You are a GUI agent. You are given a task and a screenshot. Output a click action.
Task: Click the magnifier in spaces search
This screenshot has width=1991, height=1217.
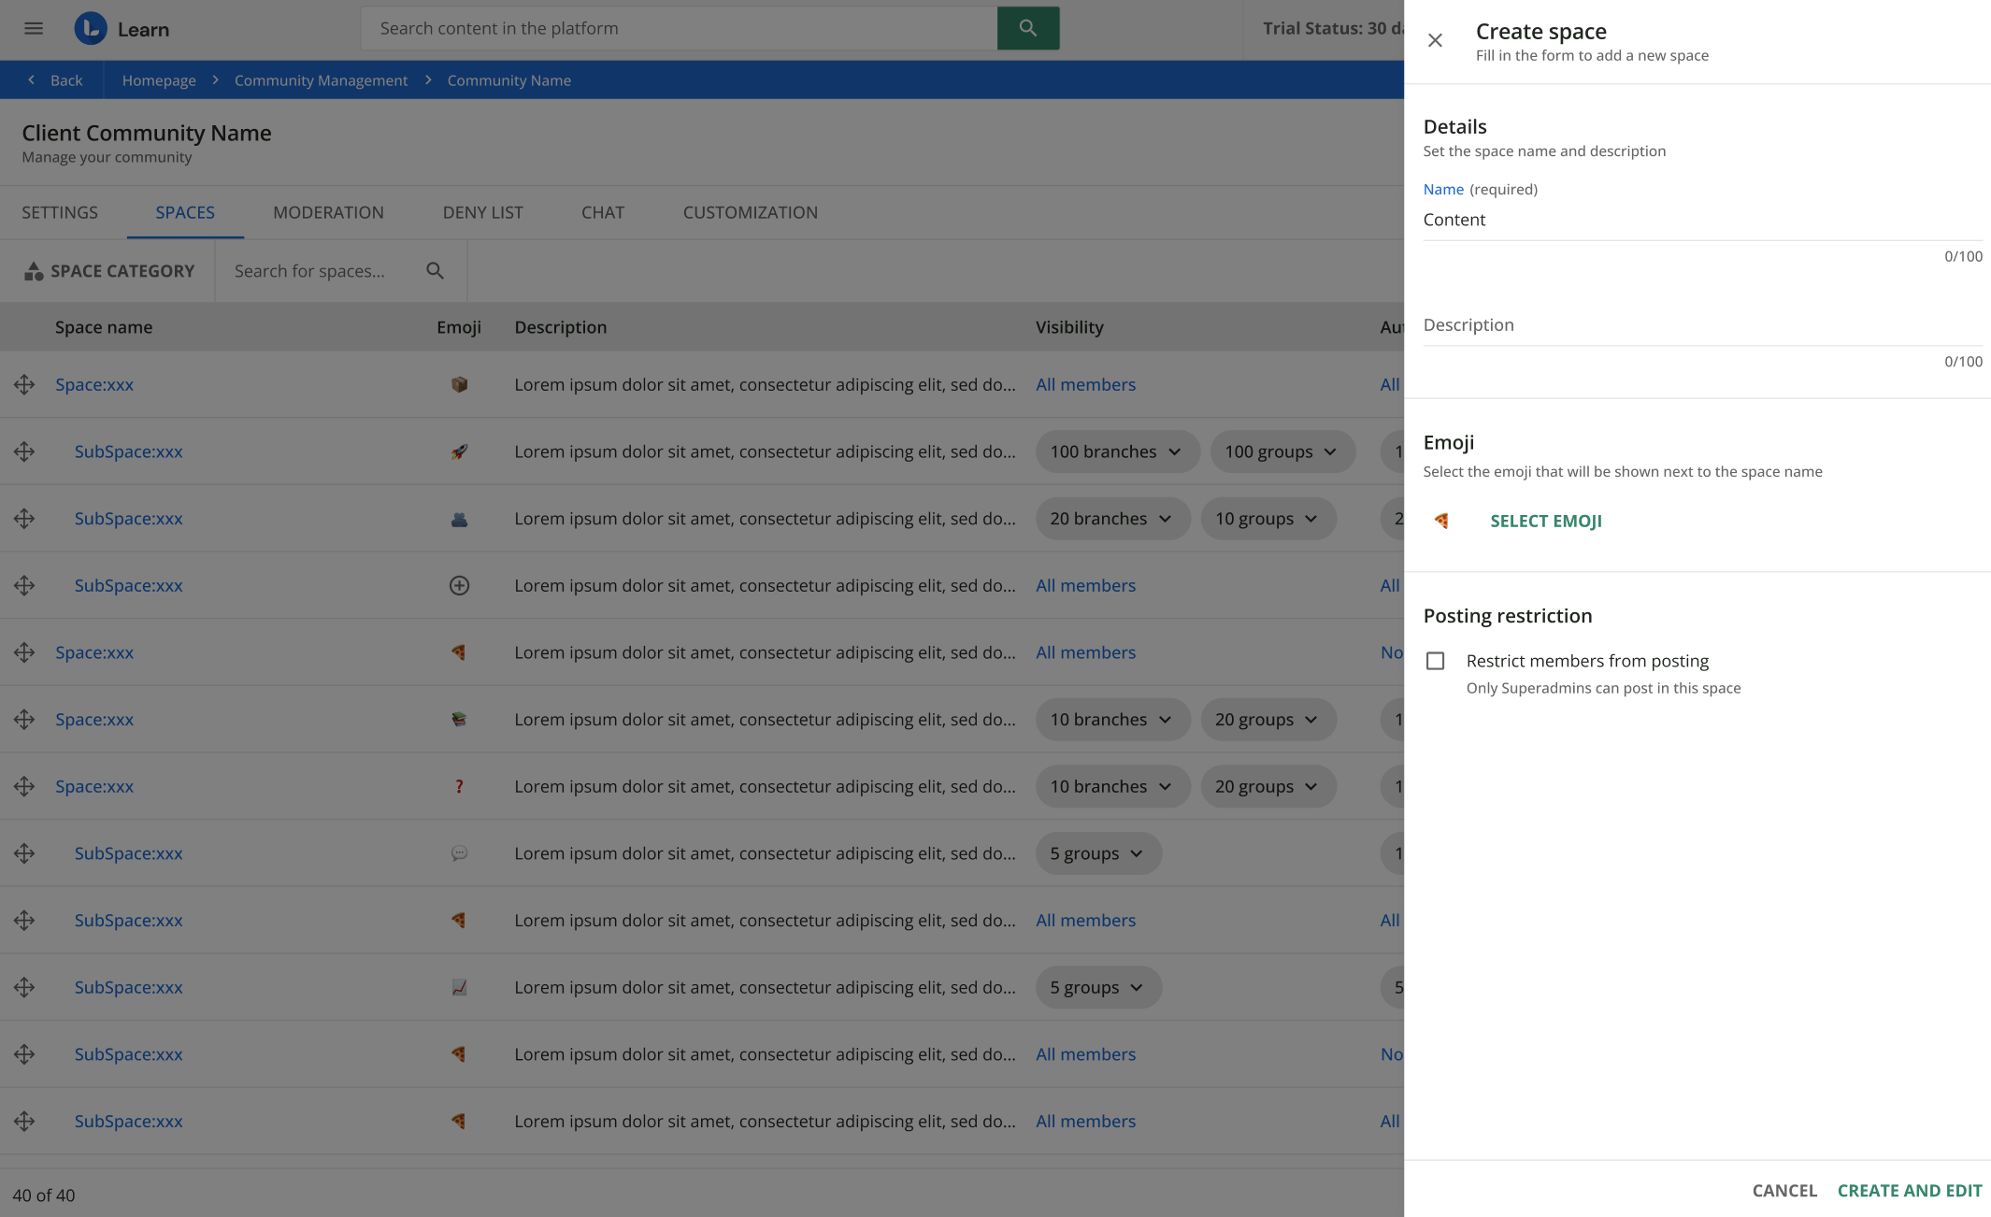point(435,271)
